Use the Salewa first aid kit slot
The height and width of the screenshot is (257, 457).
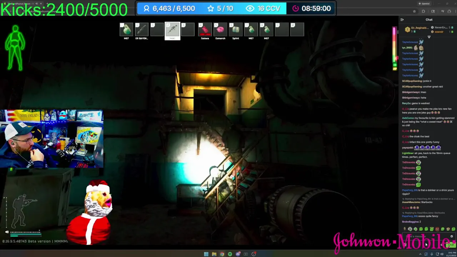[205, 30]
